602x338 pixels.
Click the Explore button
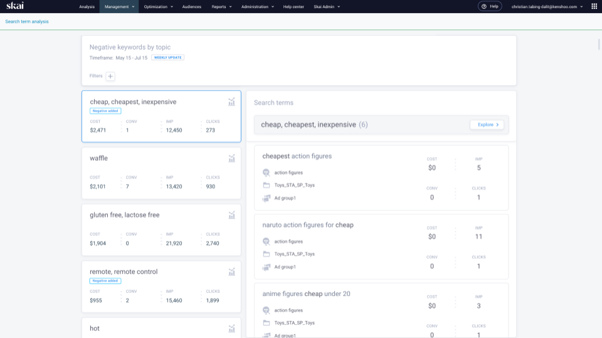487,125
